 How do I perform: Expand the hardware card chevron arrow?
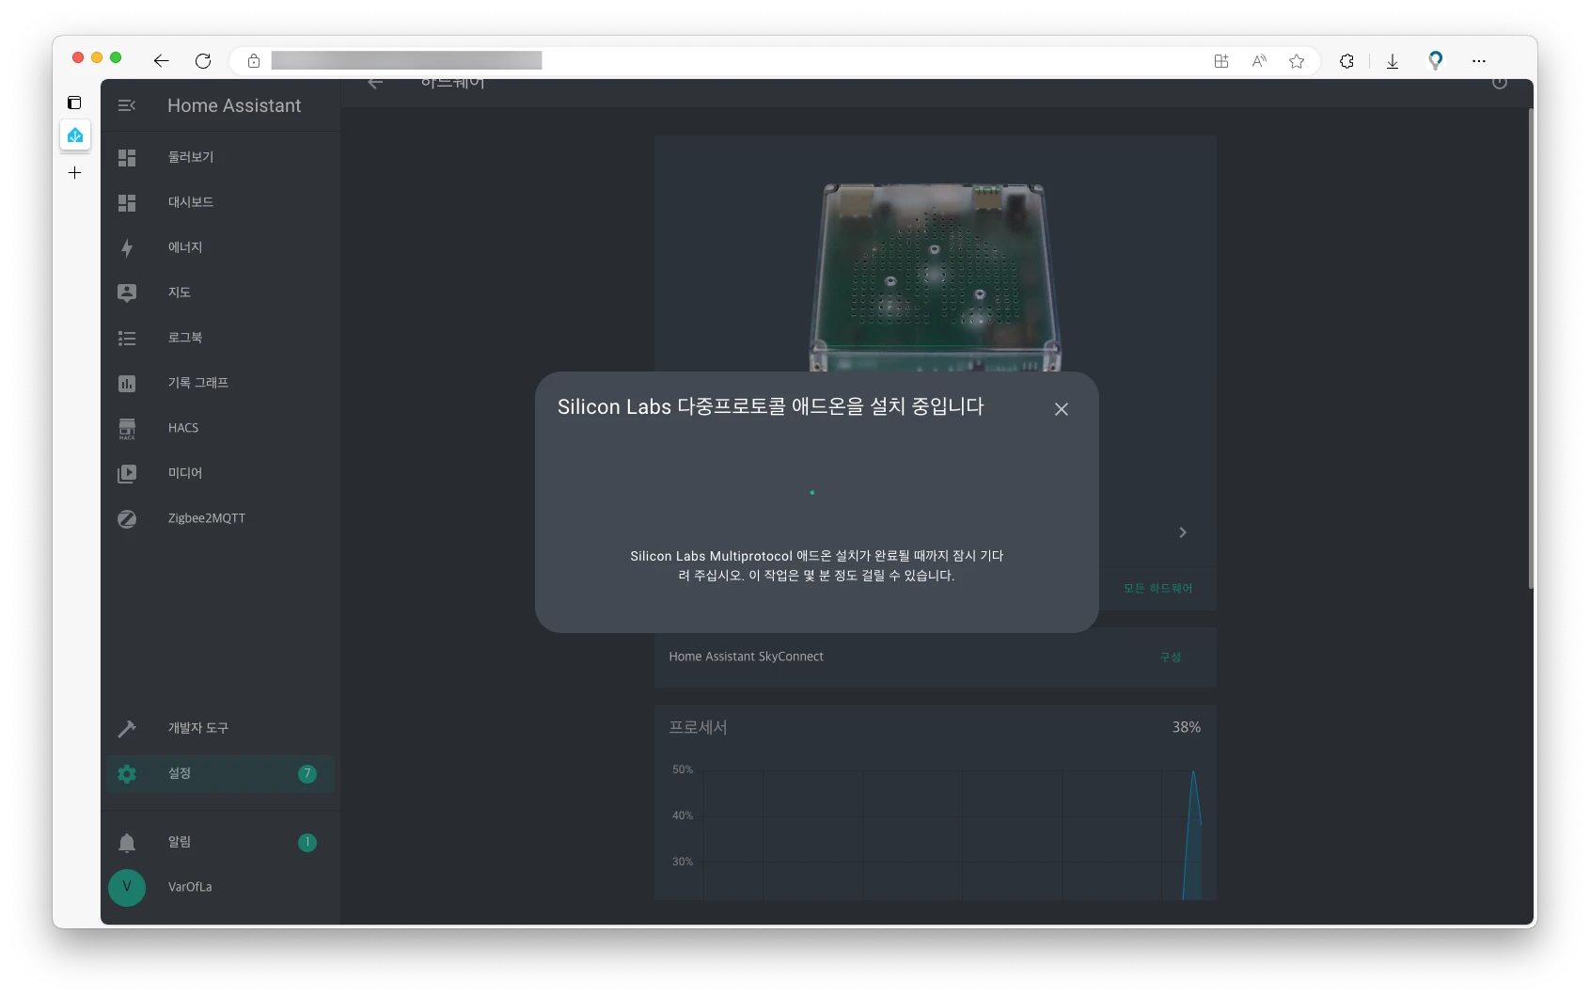coord(1182,532)
